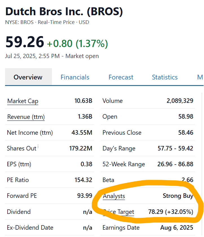Open the Statistics tab
204x237 pixels.
[165, 77]
